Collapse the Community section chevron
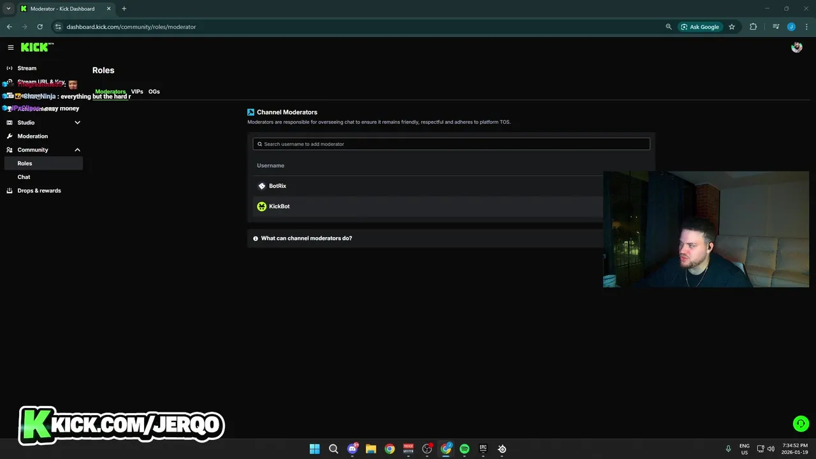 tap(78, 150)
